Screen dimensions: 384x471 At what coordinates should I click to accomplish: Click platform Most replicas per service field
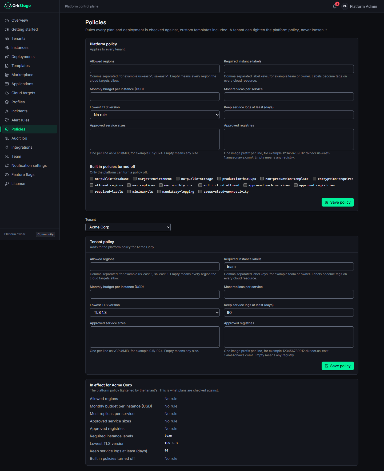click(x=289, y=97)
